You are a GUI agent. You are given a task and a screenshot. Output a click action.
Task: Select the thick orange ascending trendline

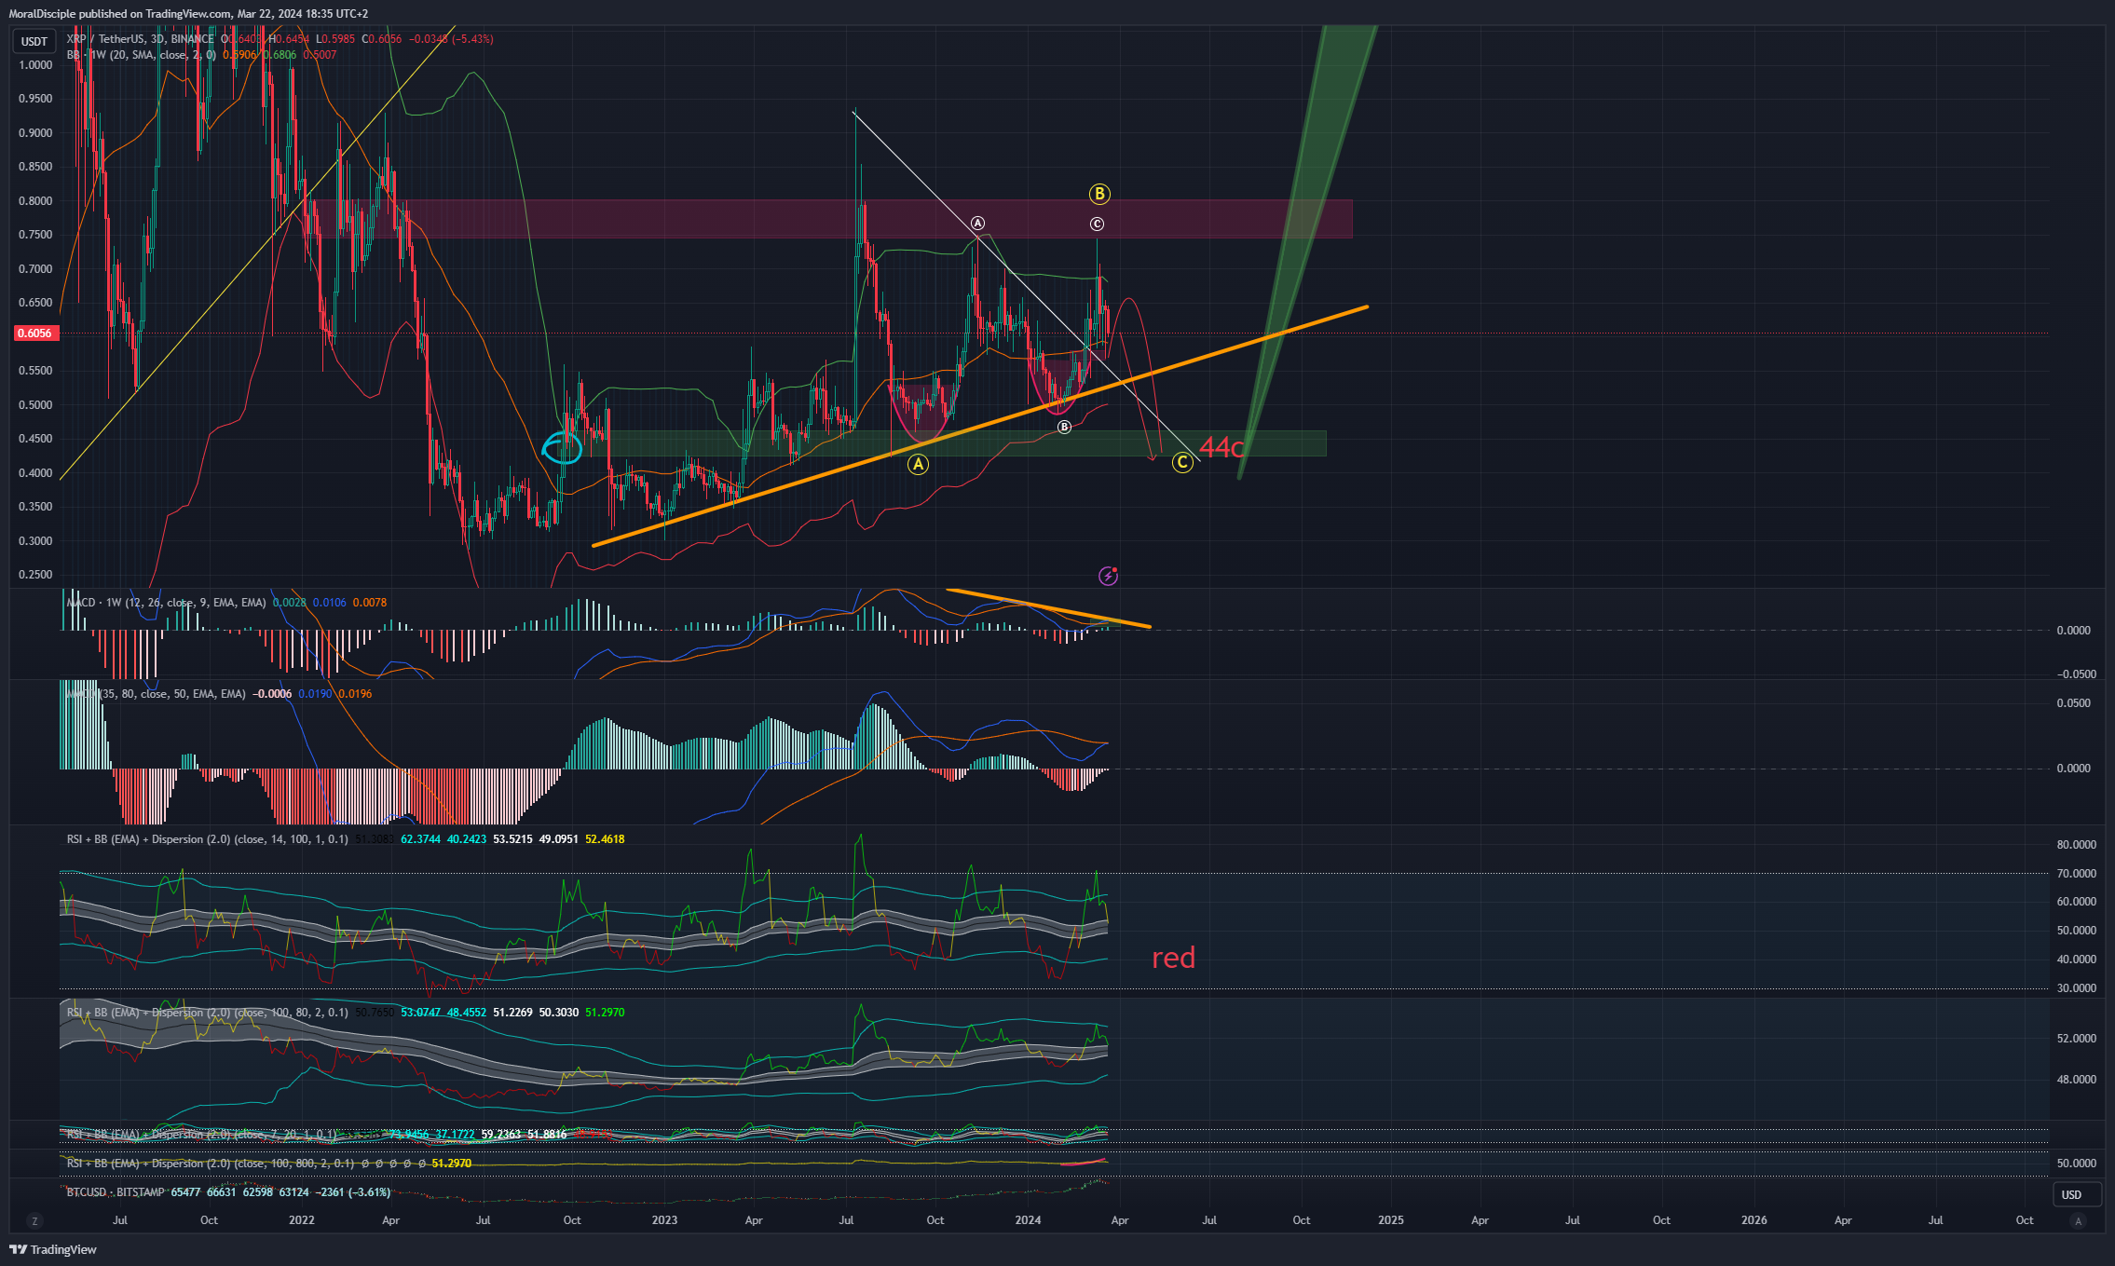(x=980, y=426)
